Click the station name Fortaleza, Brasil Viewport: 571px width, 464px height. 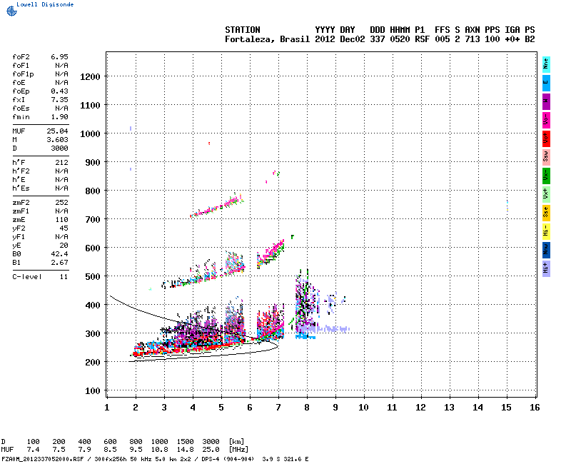[267, 39]
